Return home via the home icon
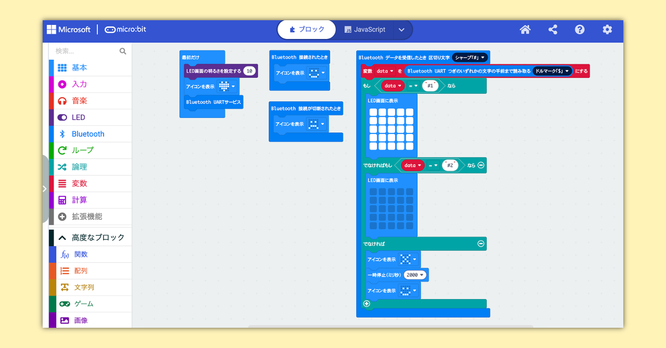This screenshot has width=666, height=348. [525, 30]
